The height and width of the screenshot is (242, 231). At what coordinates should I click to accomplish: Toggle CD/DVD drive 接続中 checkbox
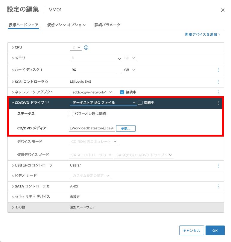(140, 103)
